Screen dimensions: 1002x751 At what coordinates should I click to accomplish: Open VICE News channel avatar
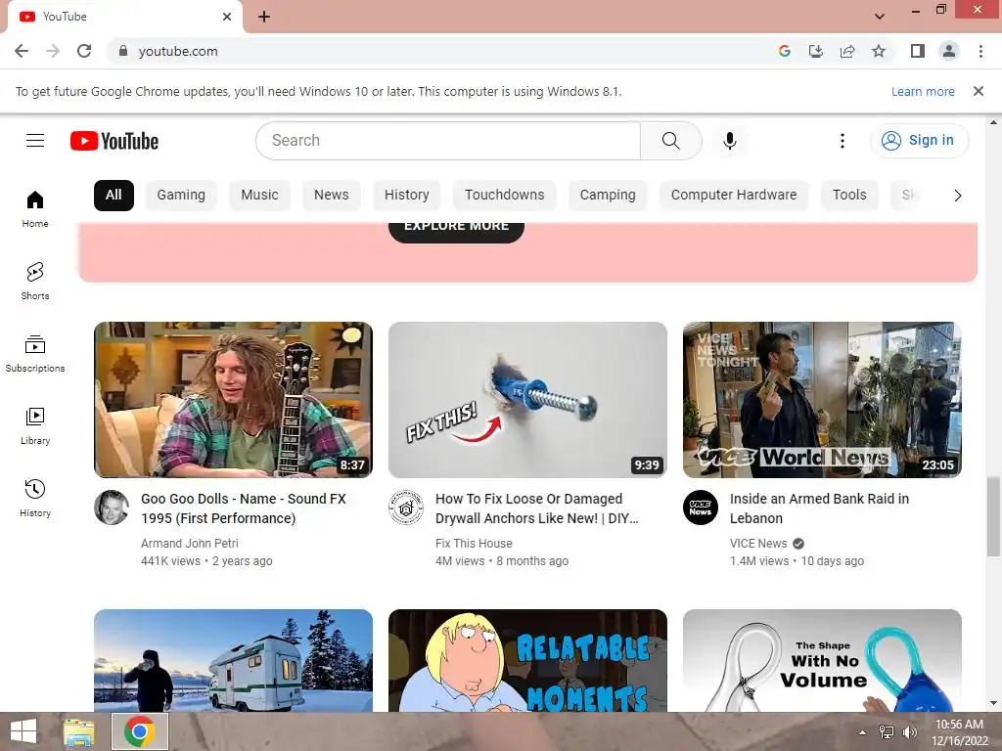[x=701, y=508]
